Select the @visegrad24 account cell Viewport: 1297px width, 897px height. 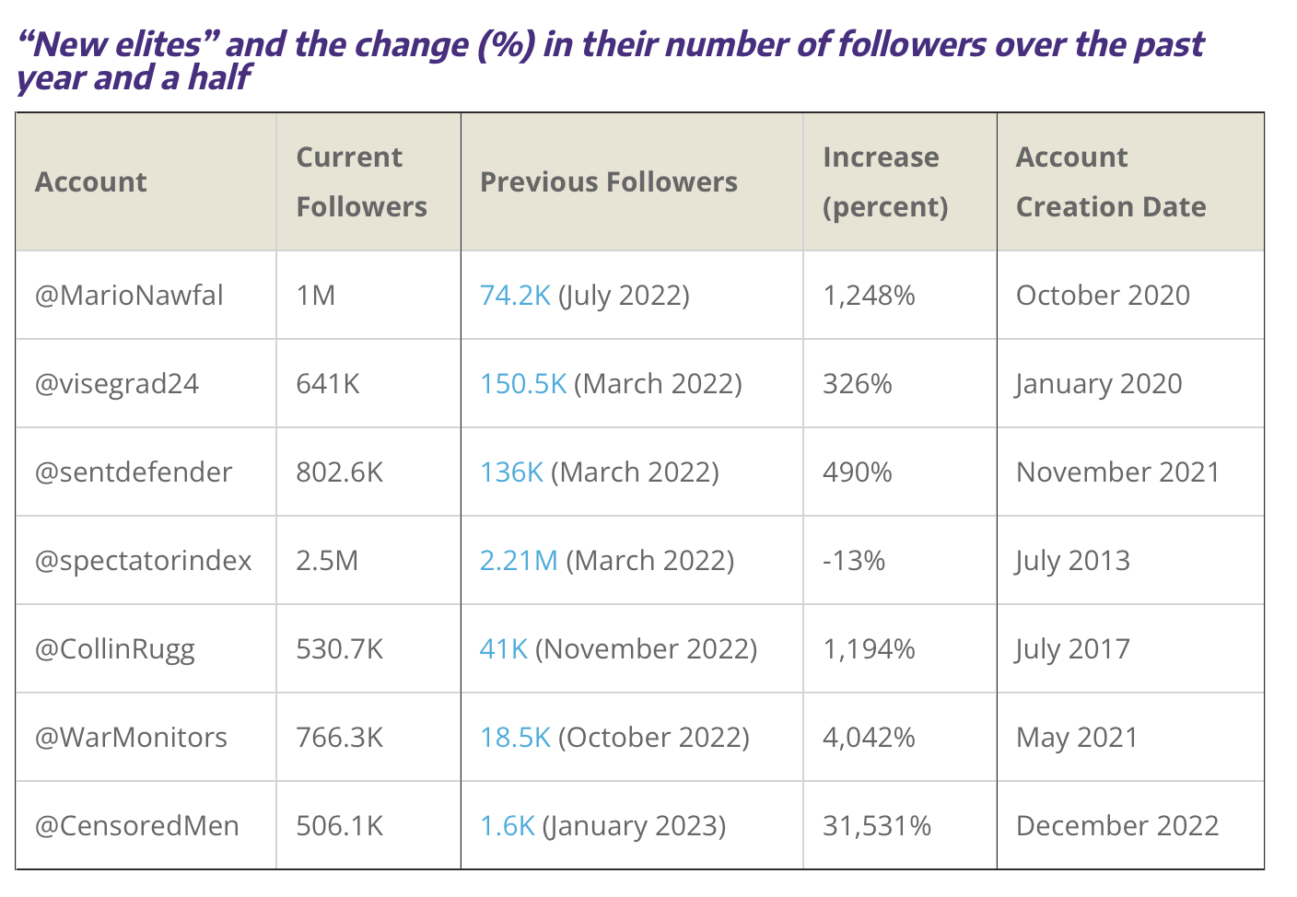(x=117, y=384)
